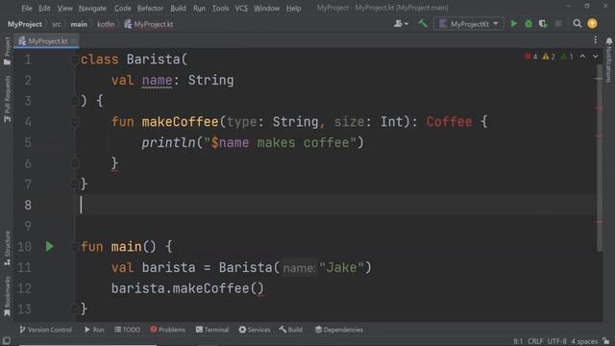Click main breadcrumb
Viewport: 615px width, 346px height.
coord(79,24)
